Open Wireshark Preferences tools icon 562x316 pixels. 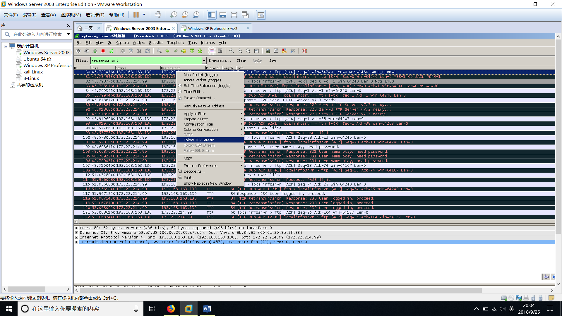(x=292, y=51)
